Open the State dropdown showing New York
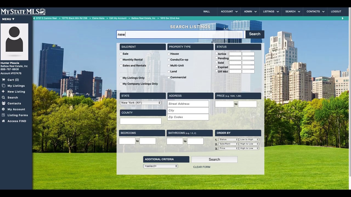This screenshot has width=351, height=197. pyautogui.click(x=140, y=103)
